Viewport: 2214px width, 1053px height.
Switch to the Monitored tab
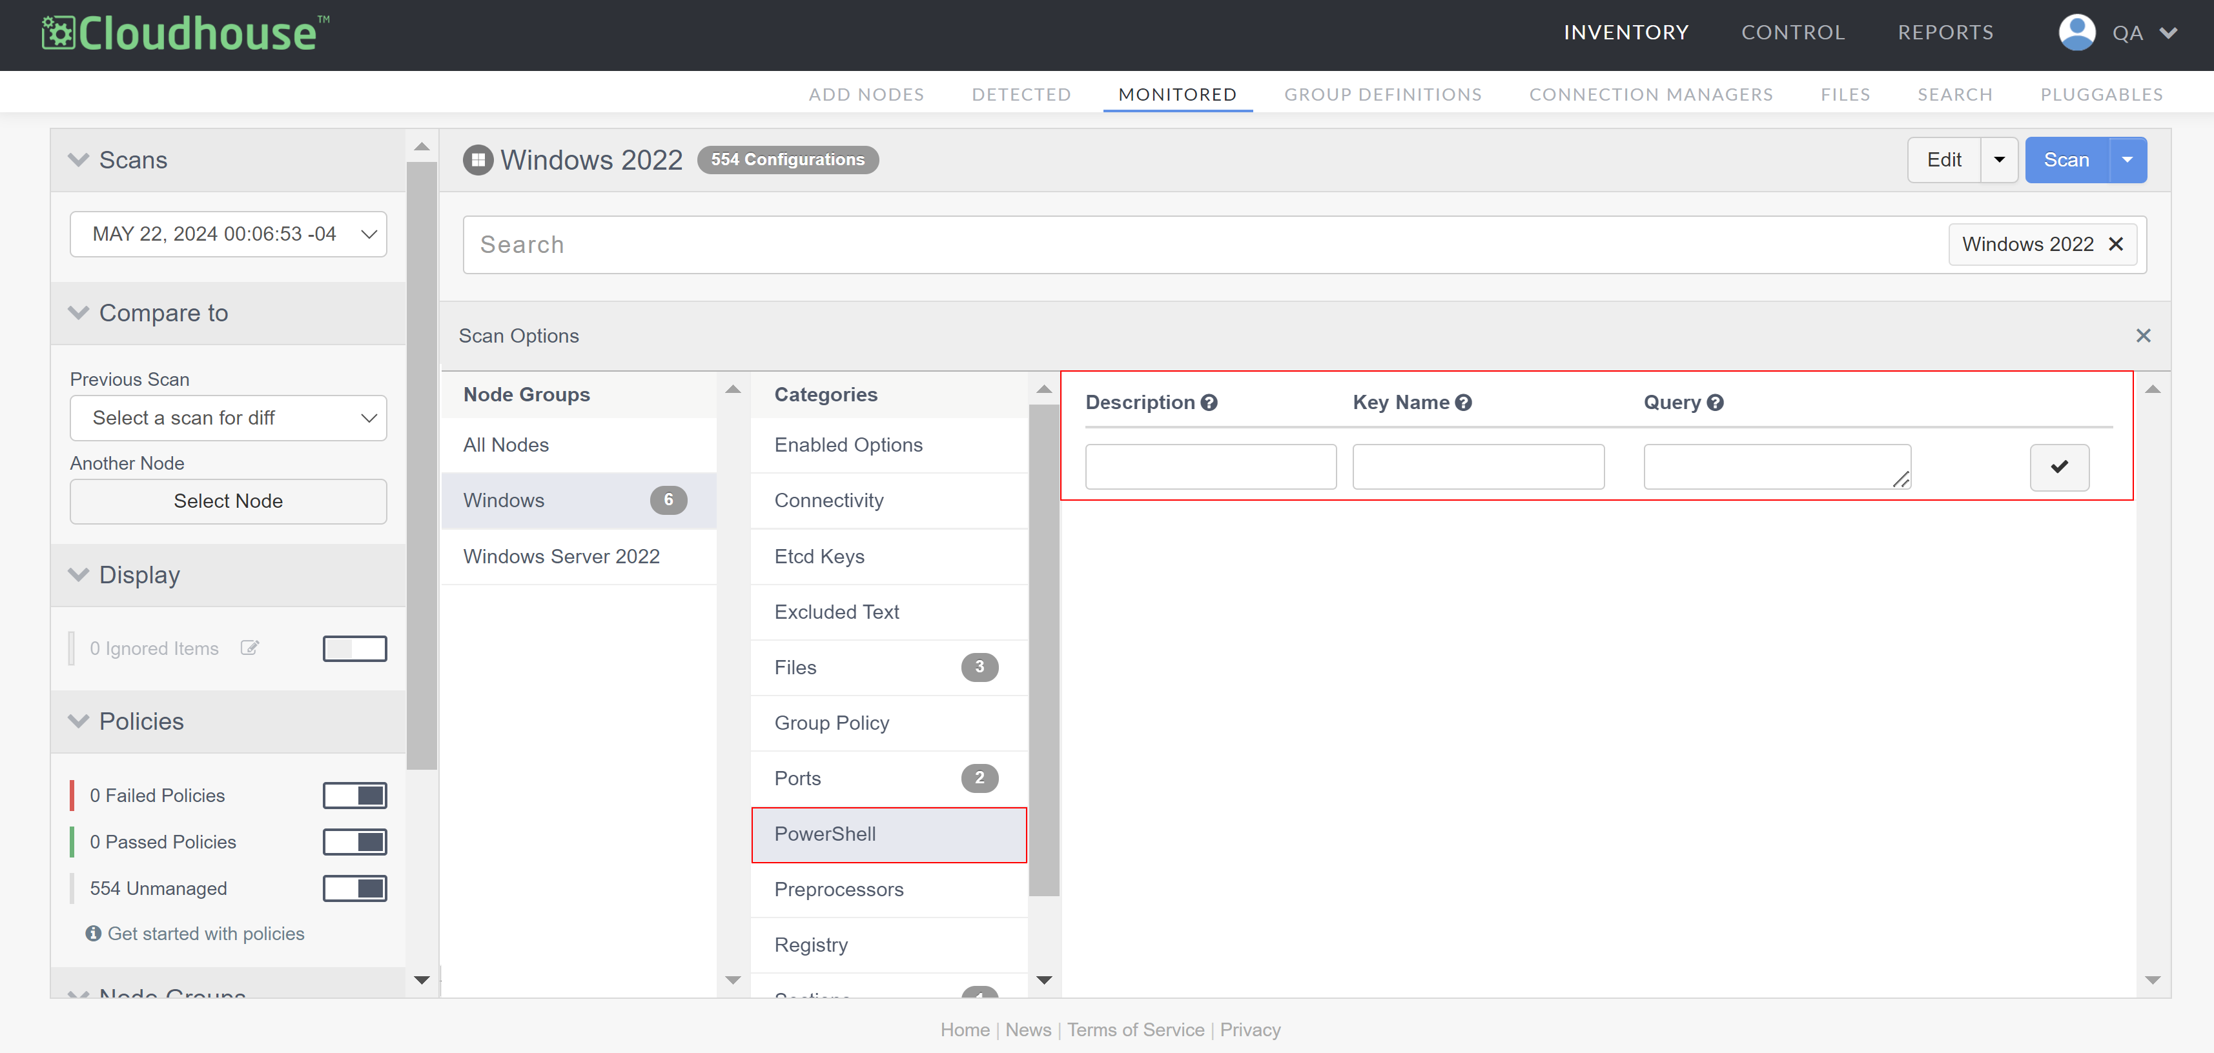click(x=1178, y=94)
